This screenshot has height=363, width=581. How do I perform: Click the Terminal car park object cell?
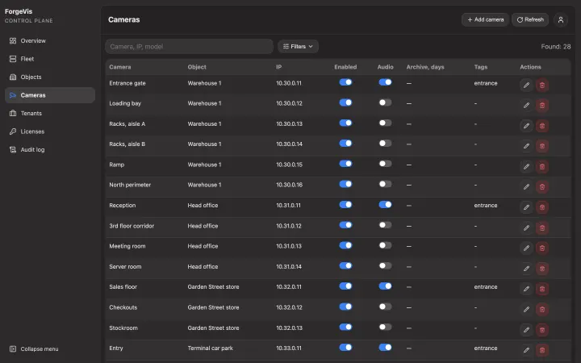pos(210,348)
